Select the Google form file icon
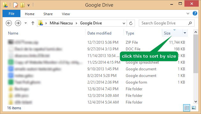The image size is (201, 114). (x=11, y=82)
